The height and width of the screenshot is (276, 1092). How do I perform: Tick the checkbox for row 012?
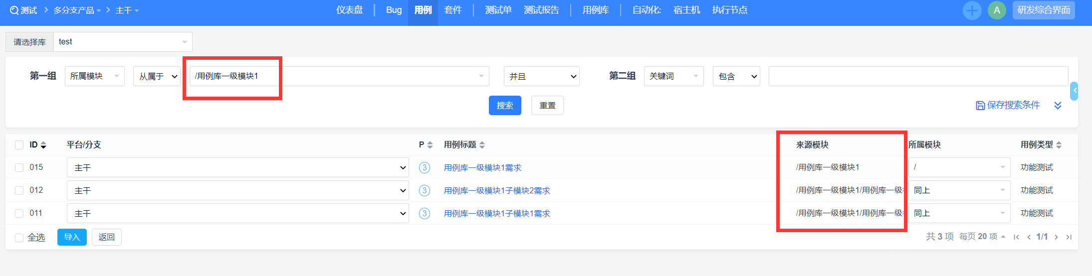[19, 190]
